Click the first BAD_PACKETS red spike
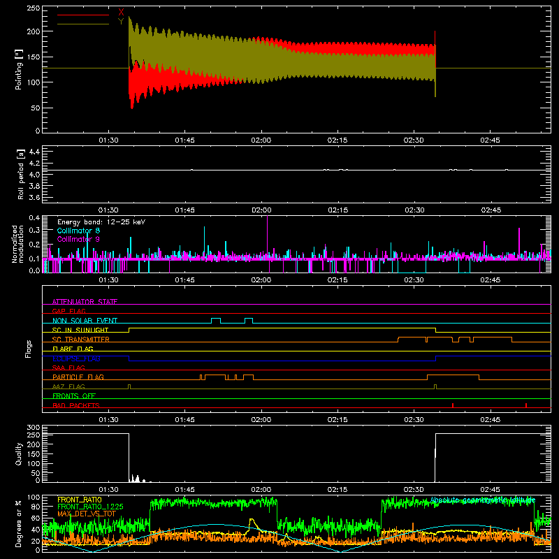The image size is (559, 559). pyautogui.click(x=453, y=405)
